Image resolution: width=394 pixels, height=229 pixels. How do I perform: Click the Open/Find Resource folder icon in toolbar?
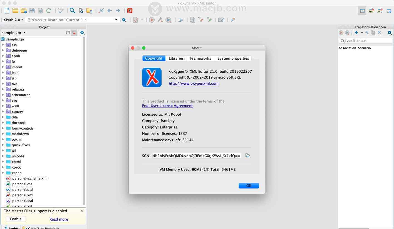(x=89, y=11)
